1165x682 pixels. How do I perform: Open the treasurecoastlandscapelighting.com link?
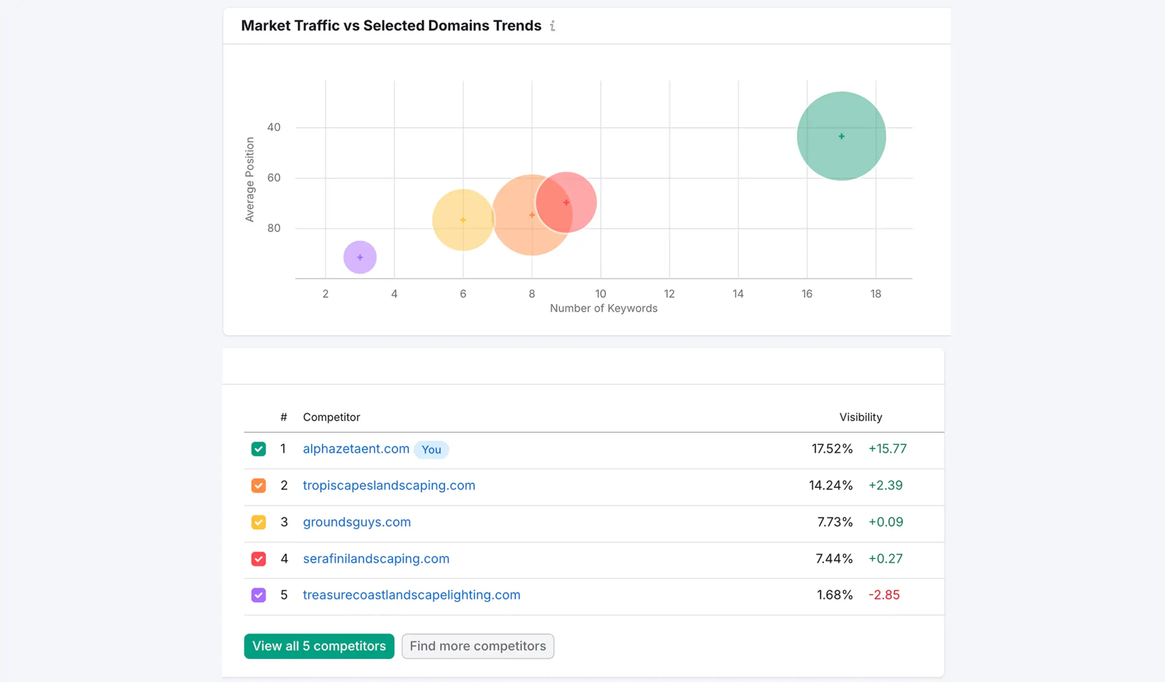[411, 595]
